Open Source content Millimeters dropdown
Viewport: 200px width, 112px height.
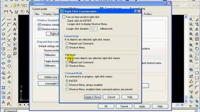coord(52,55)
